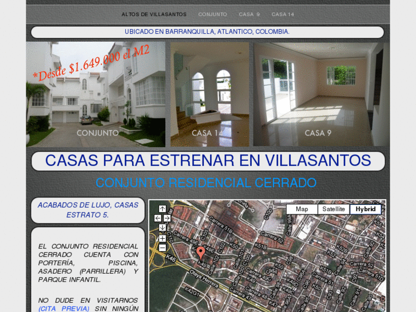Click the UBICADO EN BARRANQUILLA location banner

[207, 32]
